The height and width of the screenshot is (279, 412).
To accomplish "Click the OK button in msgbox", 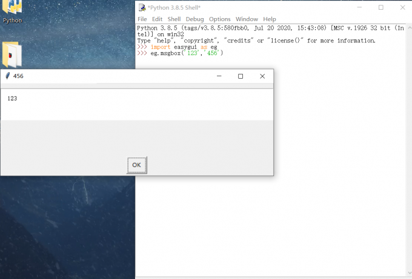I will point(137,165).
